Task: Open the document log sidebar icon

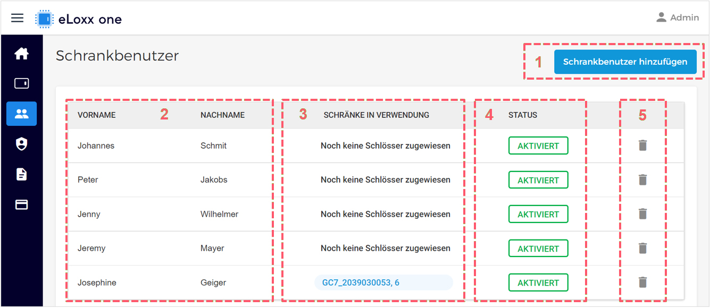Action: (x=21, y=174)
